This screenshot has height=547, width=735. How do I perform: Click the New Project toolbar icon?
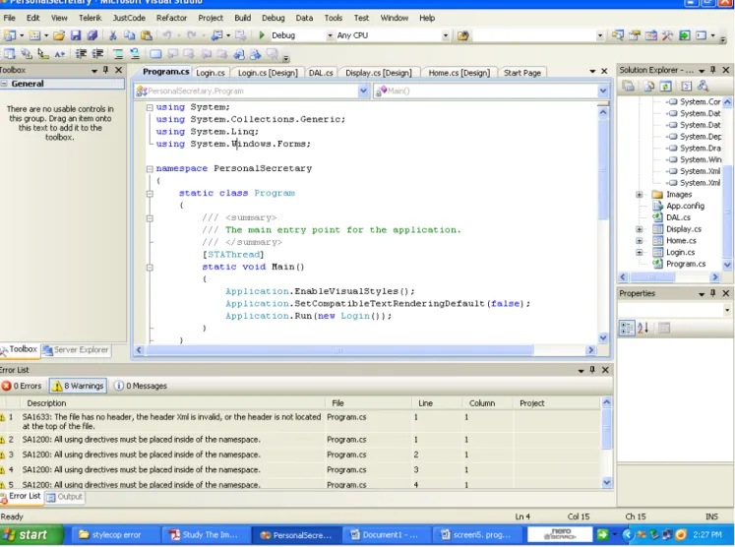point(10,35)
